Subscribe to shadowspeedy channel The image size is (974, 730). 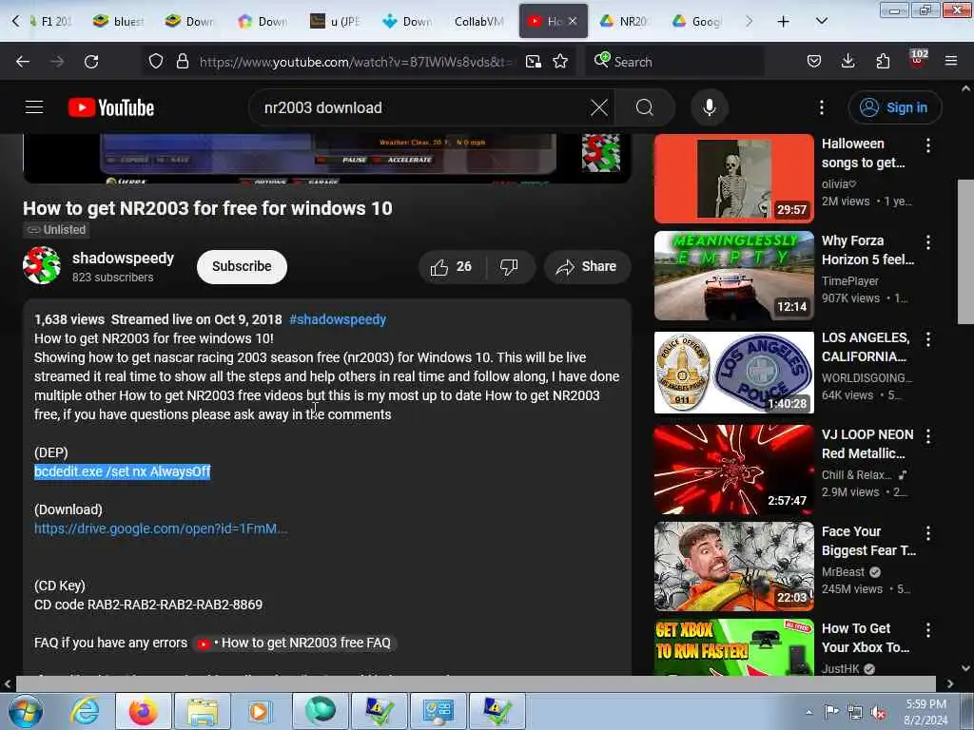(x=242, y=266)
